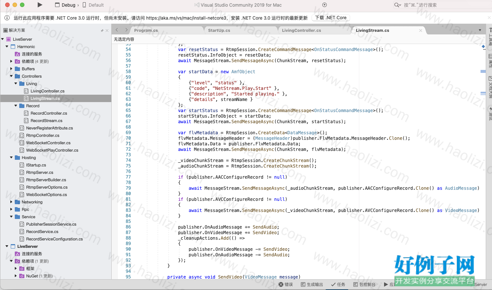This screenshot has width=492, height=290.
Task: Open WebSocketPlayController.cs file
Action: (x=52, y=150)
